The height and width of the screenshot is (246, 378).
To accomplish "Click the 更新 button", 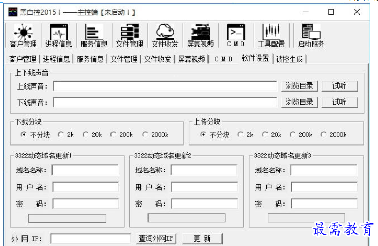I will click(x=202, y=238).
